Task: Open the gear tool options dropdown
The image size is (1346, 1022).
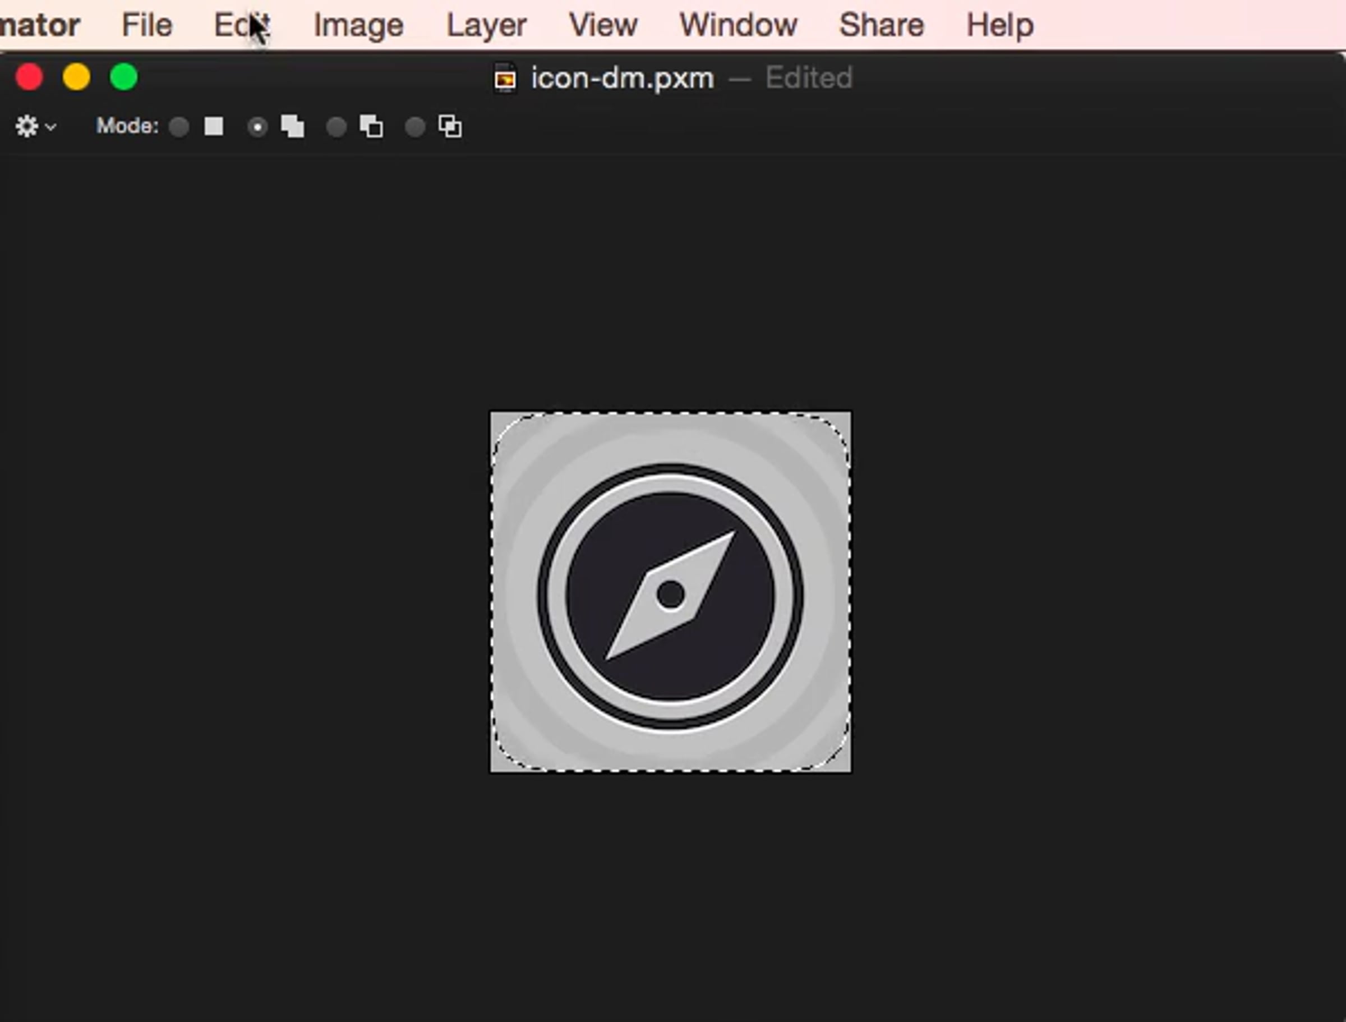Action: (35, 127)
